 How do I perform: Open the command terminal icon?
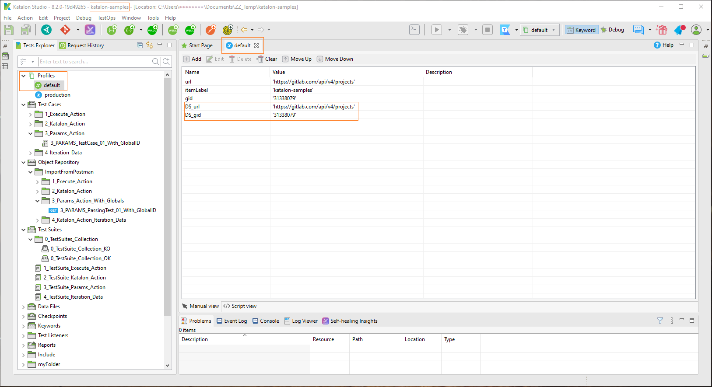(414, 30)
